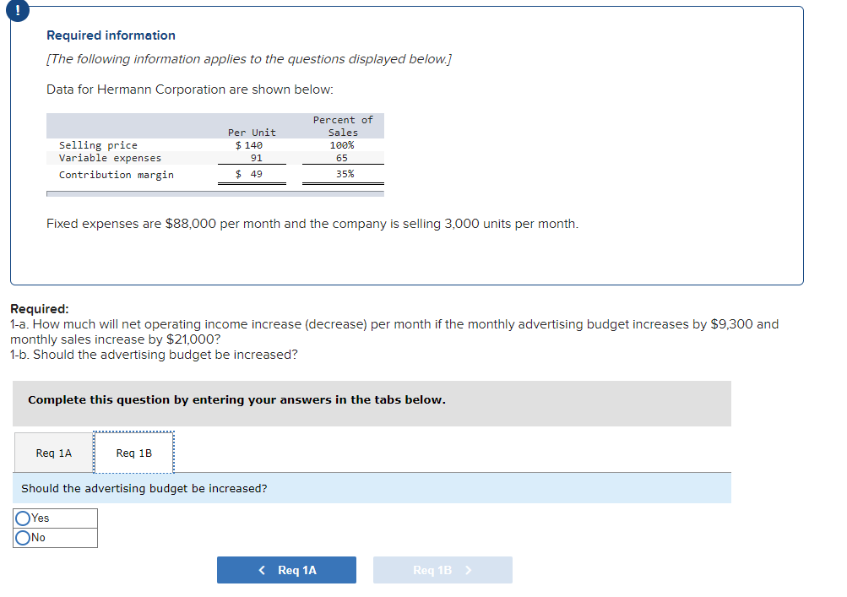
Task: Select the No radio button
Action: pyautogui.click(x=23, y=538)
